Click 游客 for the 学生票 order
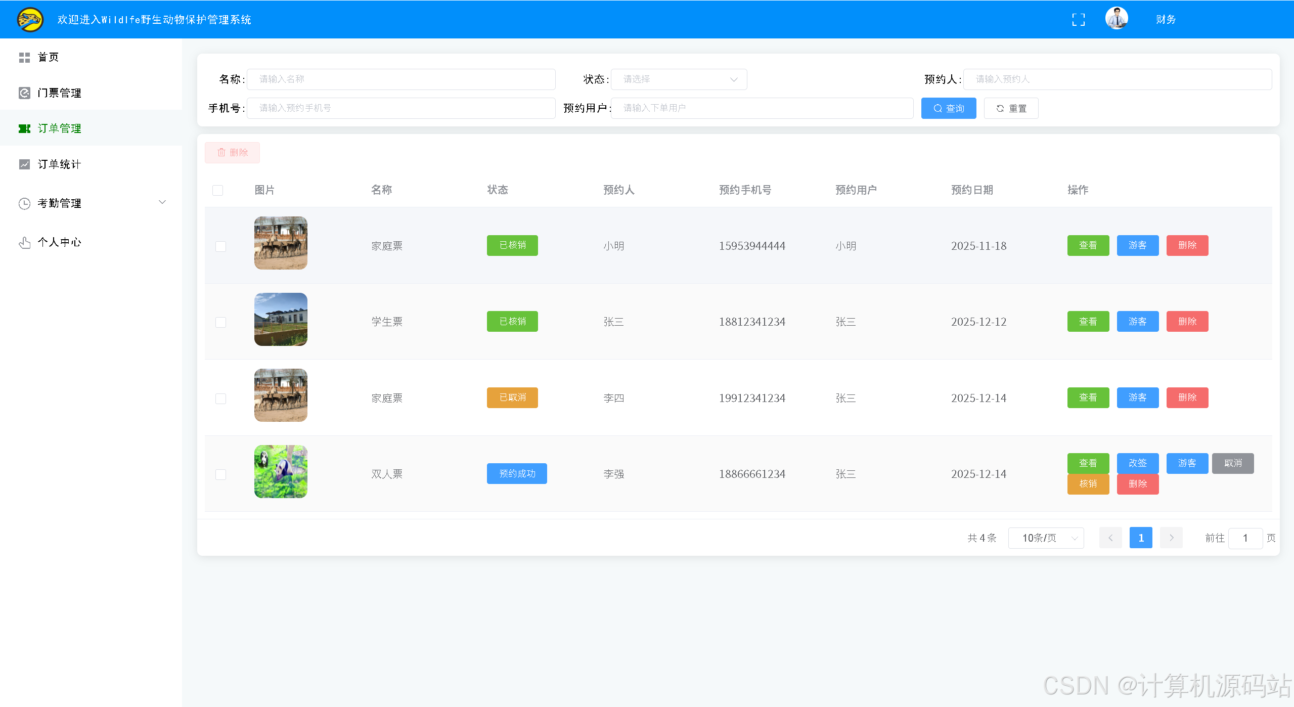This screenshot has height=707, width=1294. click(x=1137, y=322)
